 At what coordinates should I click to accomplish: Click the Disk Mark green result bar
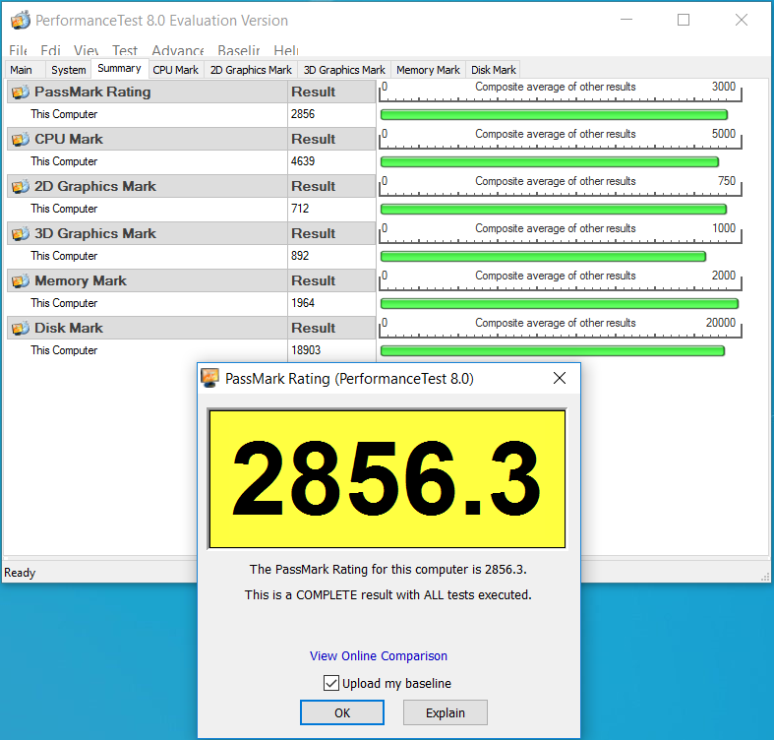click(553, 350)
